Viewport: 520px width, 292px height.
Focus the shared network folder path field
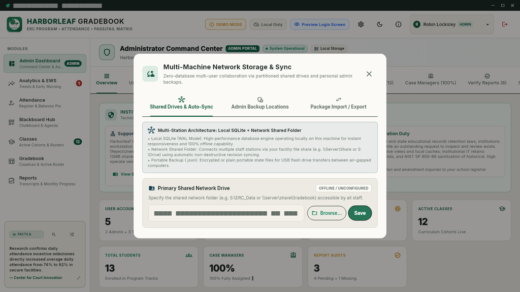coord(226,213)
